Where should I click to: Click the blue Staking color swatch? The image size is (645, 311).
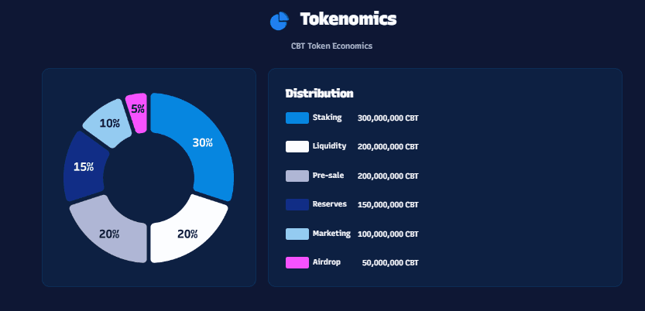[x=297, y=118]
